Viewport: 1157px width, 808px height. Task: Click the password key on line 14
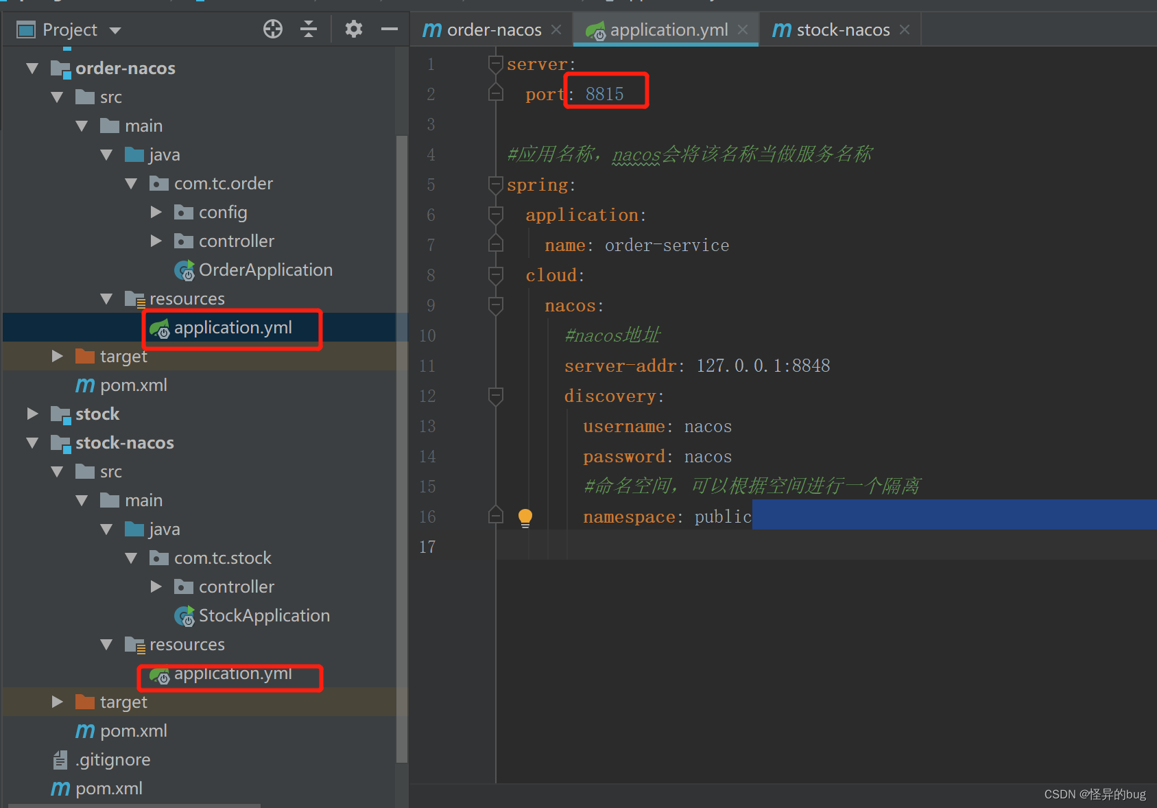(x=624, y=457)
